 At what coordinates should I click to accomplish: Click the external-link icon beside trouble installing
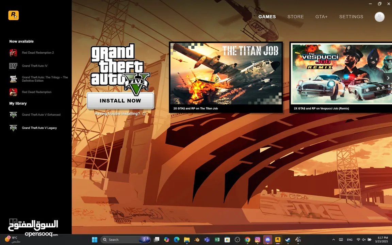(144, 114)
